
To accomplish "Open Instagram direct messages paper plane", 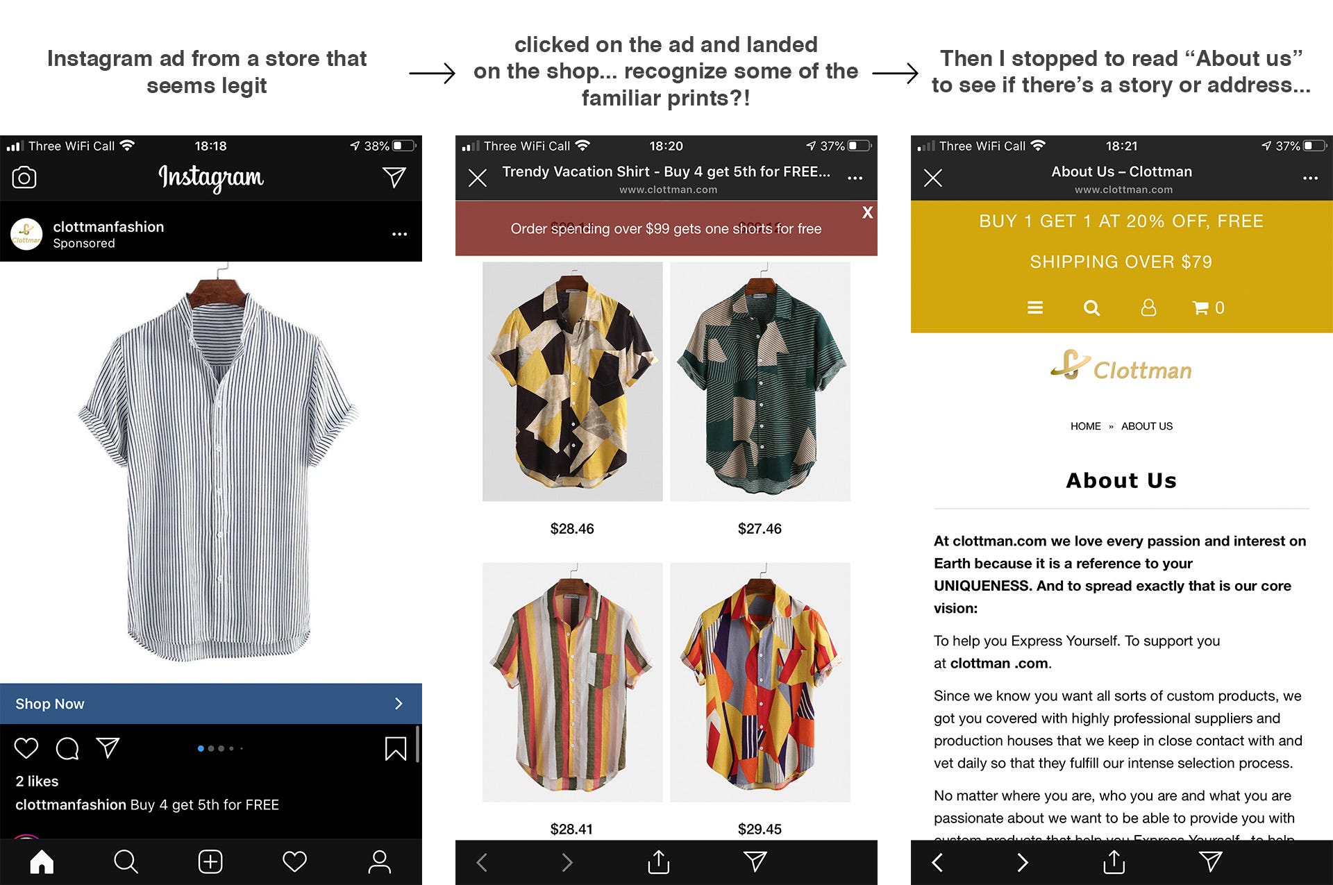I will click(394, 177).
